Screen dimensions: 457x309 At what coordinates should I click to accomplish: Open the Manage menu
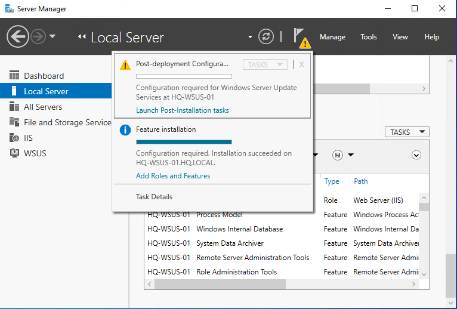coord(332,37)
